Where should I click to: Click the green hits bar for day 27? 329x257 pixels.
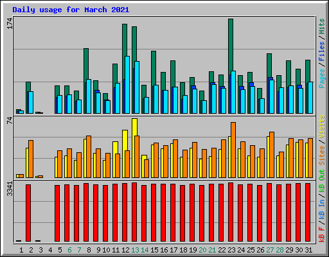click(x=269, y=66)
